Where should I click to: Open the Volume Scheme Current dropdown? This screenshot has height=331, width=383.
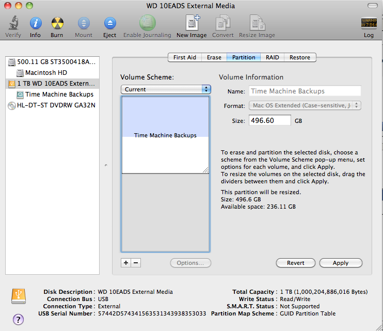tap(166, 89)
